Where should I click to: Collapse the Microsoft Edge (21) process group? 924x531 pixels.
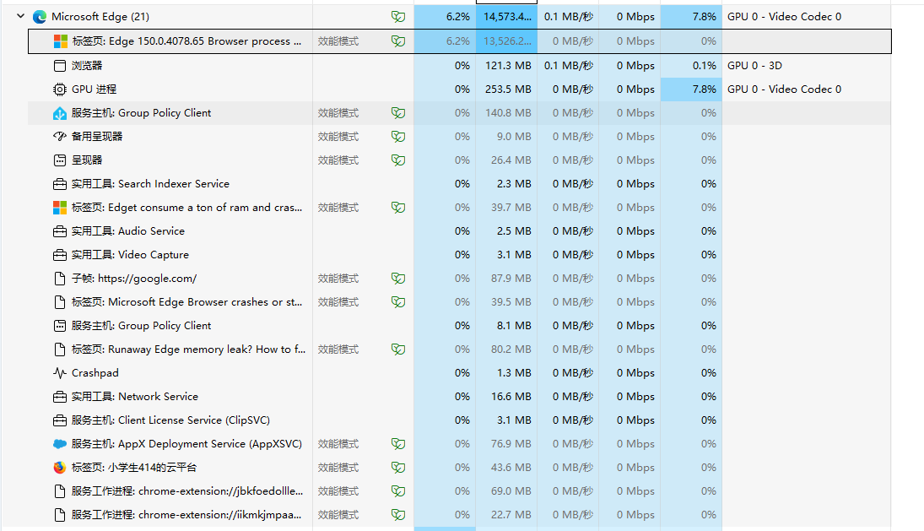pos(20,16)
